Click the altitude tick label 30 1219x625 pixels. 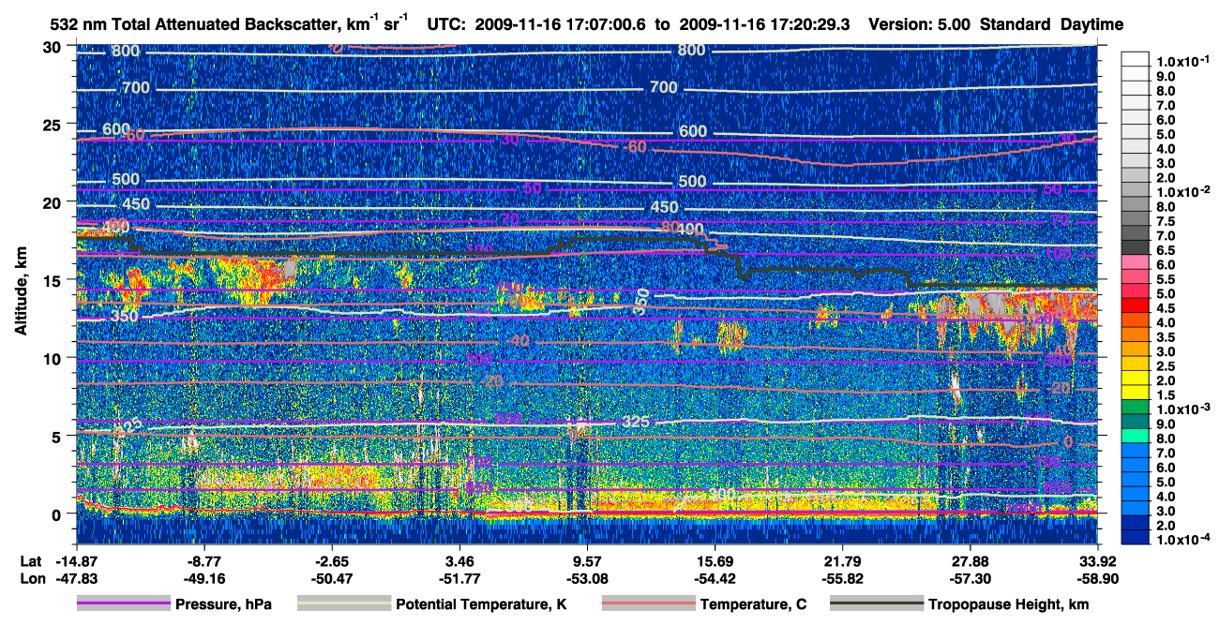[52, 46]
